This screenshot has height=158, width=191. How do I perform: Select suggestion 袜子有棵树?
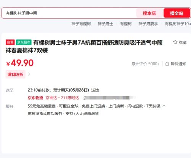click(x=81, y=24)
